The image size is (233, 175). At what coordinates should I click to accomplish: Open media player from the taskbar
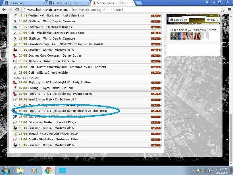click(x=34, y=170)
